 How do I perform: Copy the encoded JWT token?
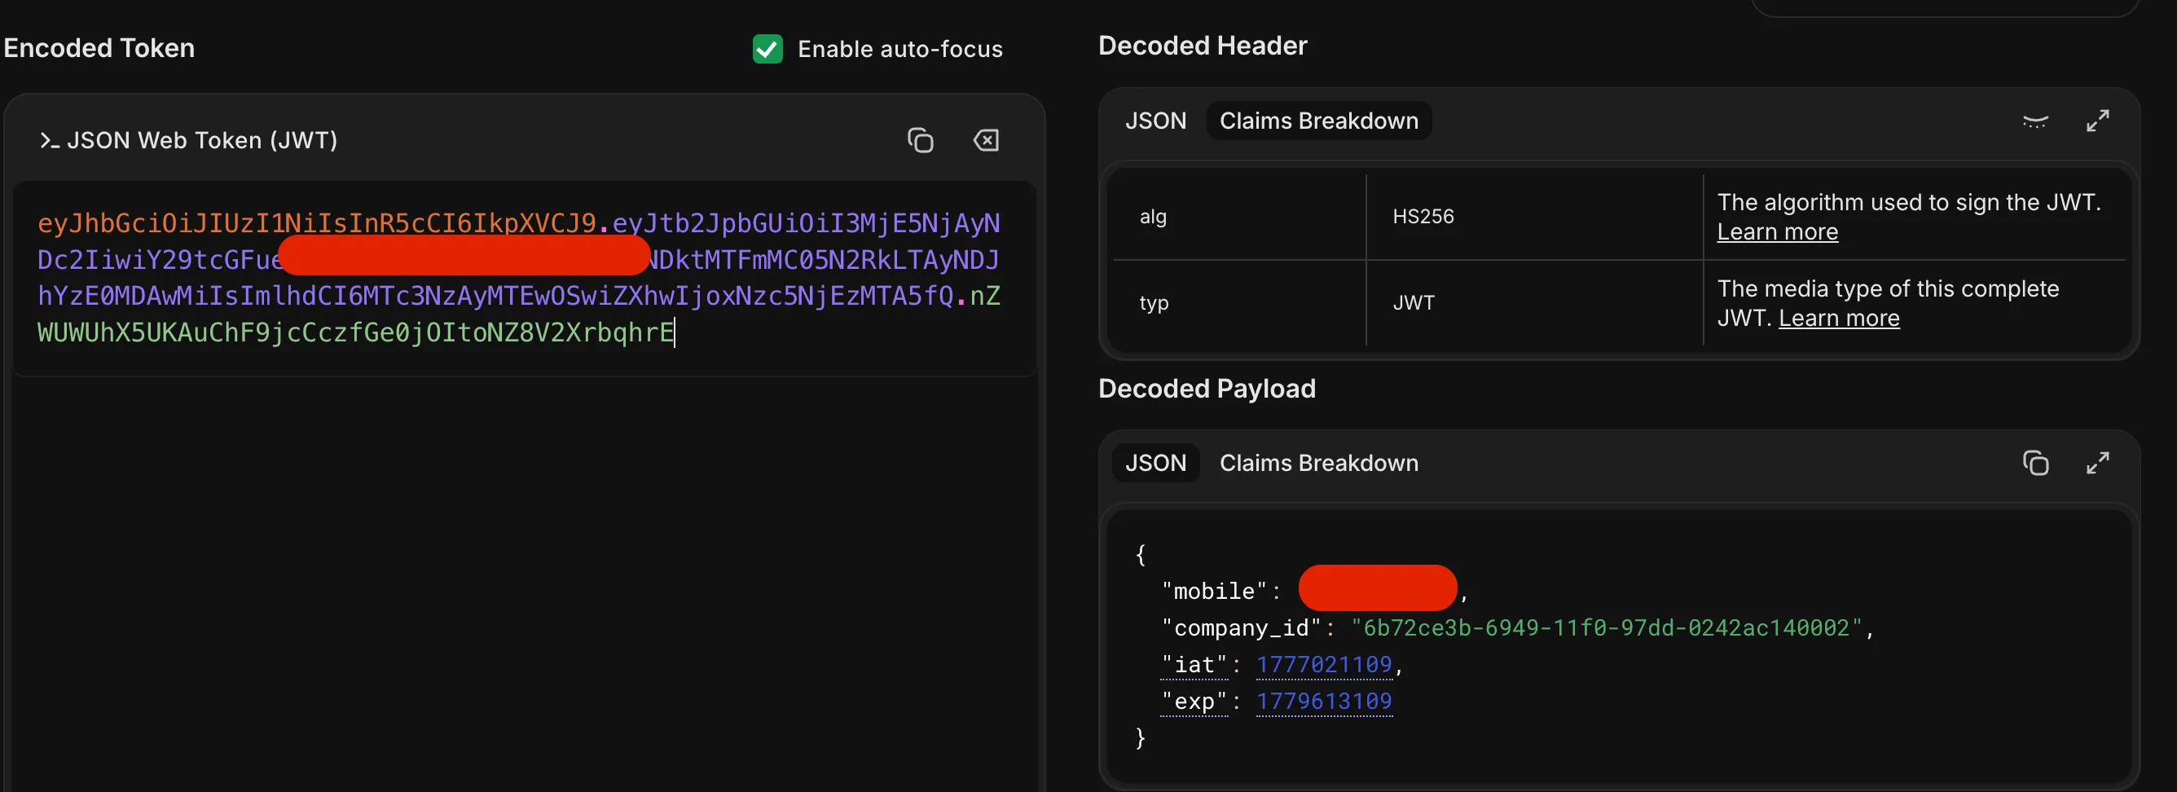click(x=921, y=140)
